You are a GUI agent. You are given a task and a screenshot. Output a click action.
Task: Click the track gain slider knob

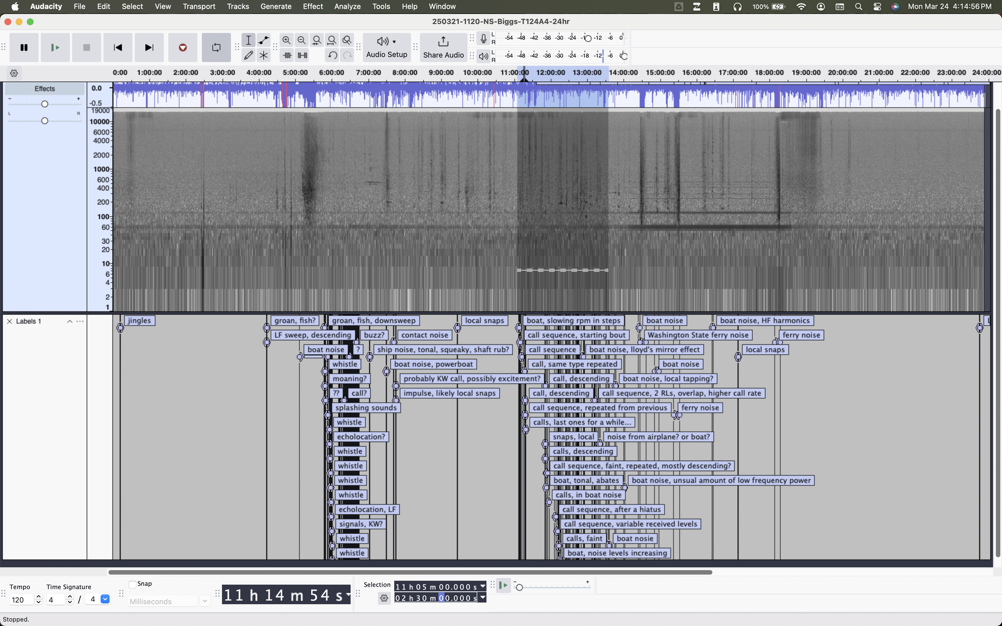pos(45,103)
